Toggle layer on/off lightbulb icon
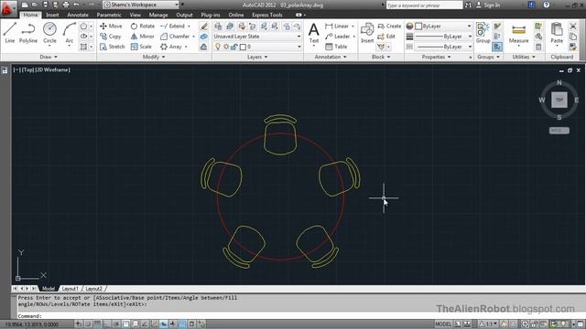The height and width of the screenshot is (329, 586). coord(218,47)
